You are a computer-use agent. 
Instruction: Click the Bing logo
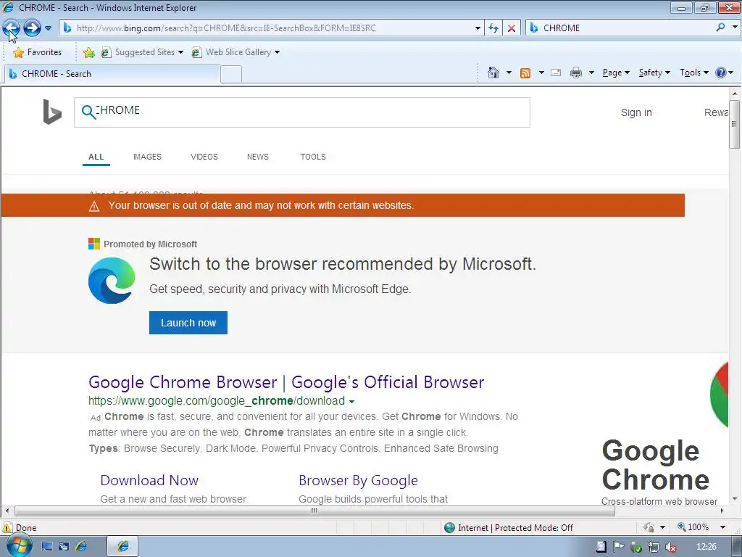pos(52,112)
